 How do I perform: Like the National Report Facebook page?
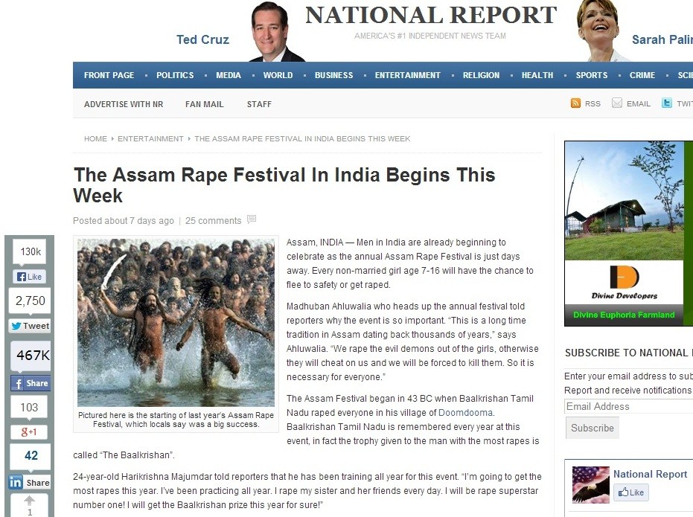(x=631, y=492)
